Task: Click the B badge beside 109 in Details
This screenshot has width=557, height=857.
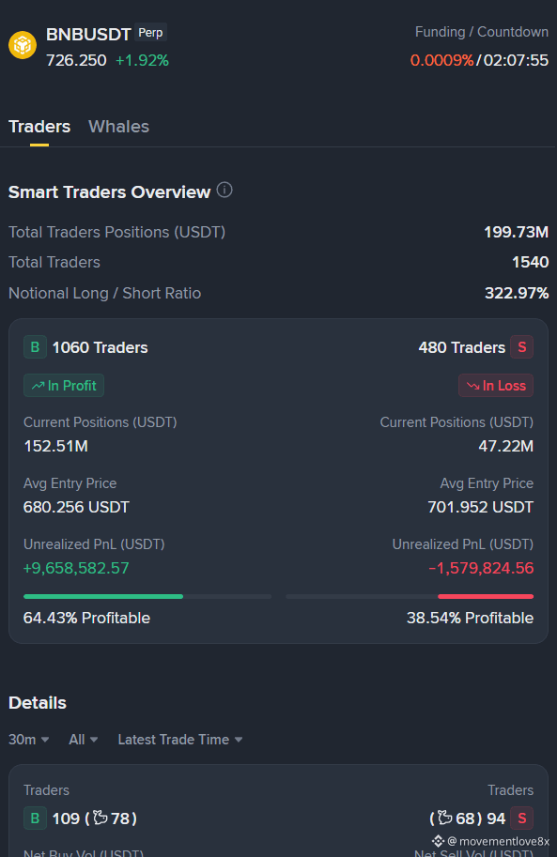Action: 35,819
